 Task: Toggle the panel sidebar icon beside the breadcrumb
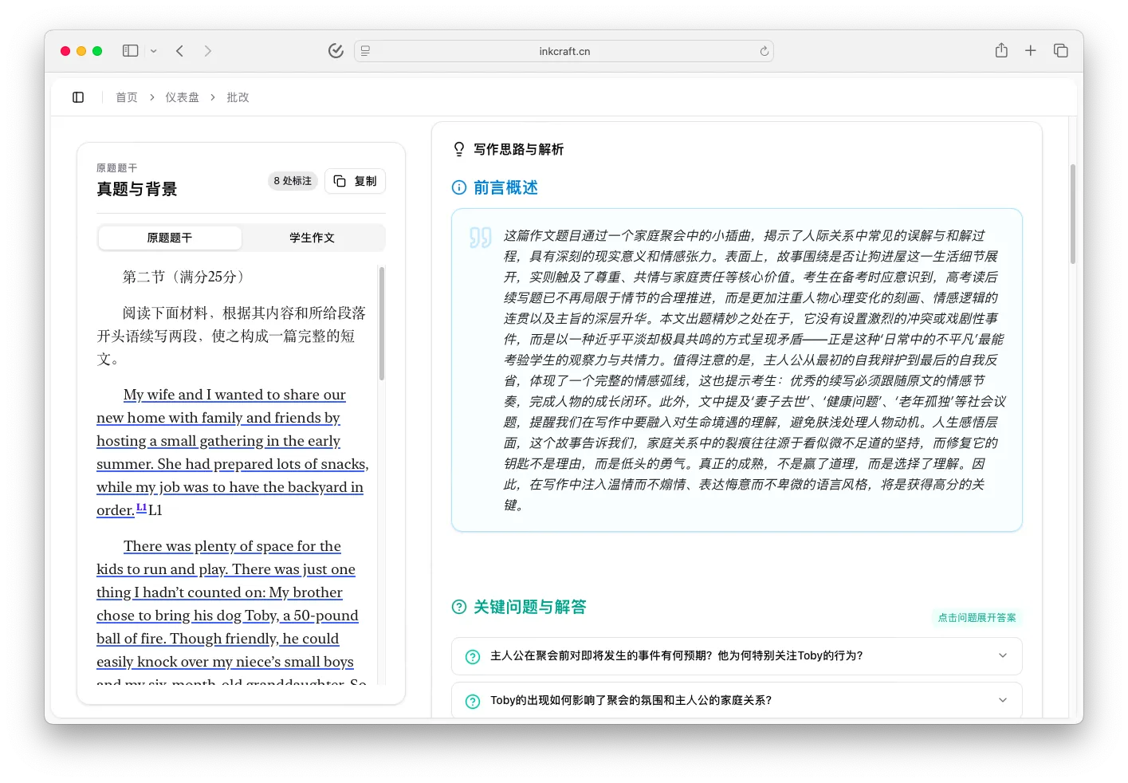click(x=77, y=96)
